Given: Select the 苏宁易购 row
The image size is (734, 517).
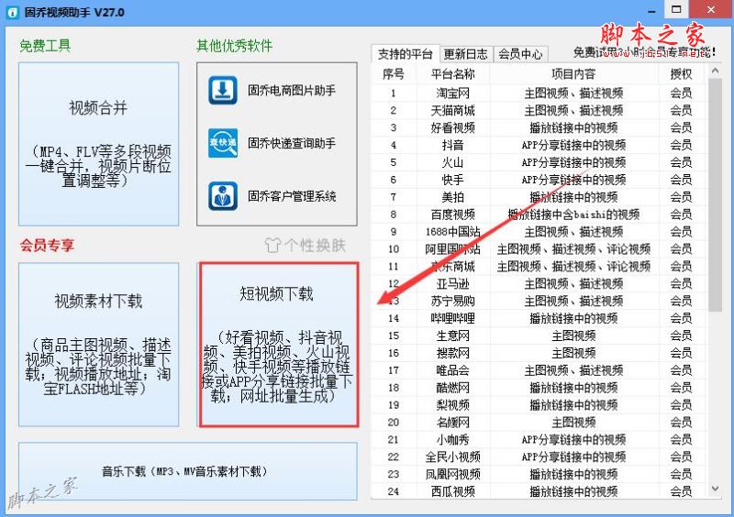Looking at the screenshot, I should tap(539, 301).
